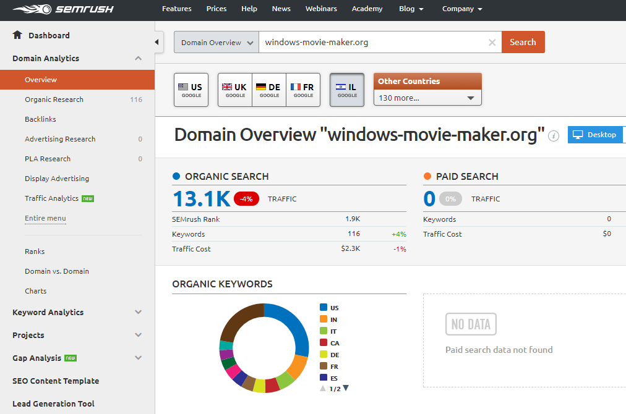This screenshot has width=626, height=414.
Task: Open the Organic Research sidebar item
Action: (54, 99)
